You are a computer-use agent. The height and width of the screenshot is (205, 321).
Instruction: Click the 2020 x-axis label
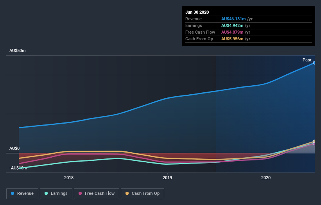[266, 178]
